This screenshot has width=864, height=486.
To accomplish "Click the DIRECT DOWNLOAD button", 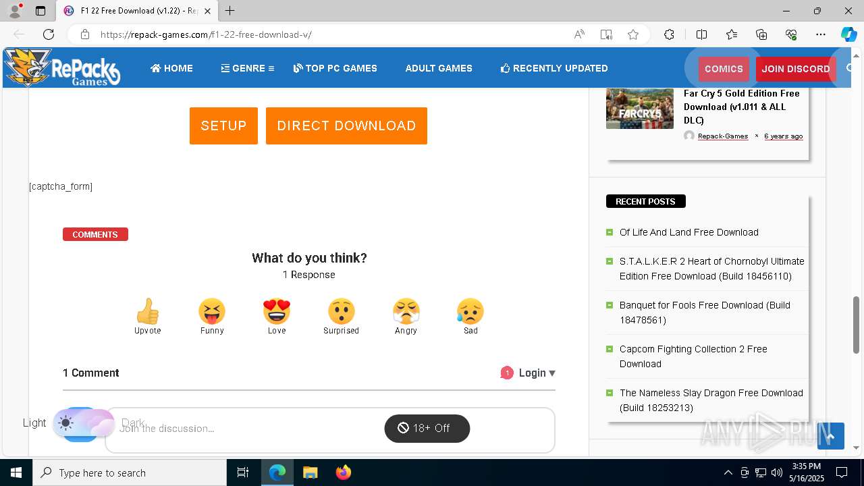I will (x=346, y=126).
